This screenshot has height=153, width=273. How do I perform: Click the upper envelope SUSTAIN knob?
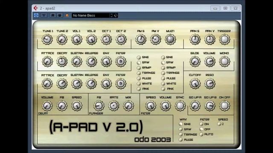77,62
